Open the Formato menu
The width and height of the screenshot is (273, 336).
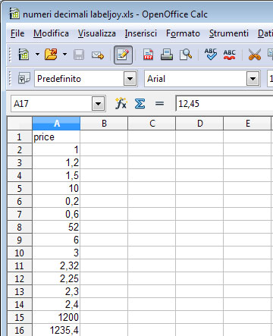pos(183,33)
